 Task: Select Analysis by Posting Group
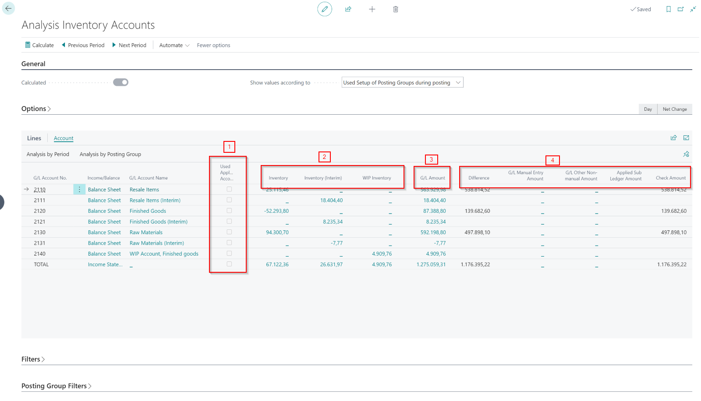110,154
